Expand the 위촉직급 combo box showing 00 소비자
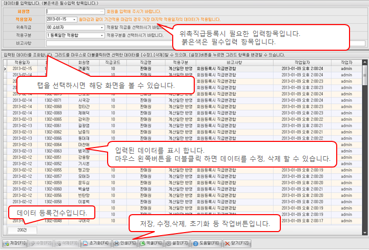Screen dimensions: 369x250 (x=102, y=27)
